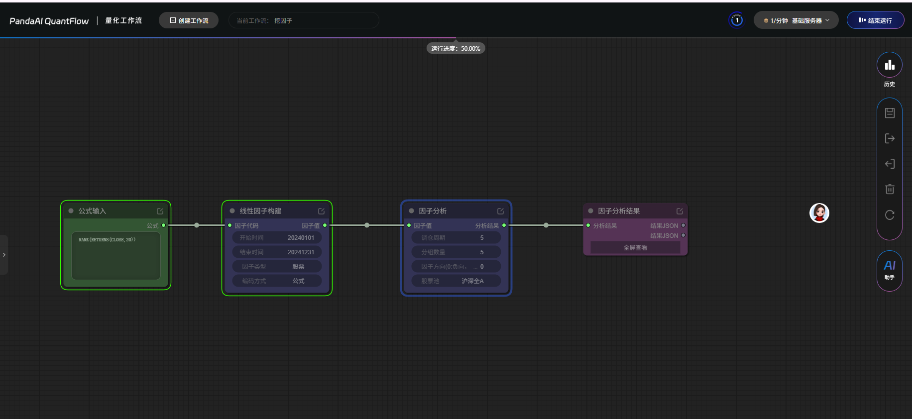Click the import arrow icon in right toolbar
Viewport: 912px width, 419px height.
click(x=890, y=164)
